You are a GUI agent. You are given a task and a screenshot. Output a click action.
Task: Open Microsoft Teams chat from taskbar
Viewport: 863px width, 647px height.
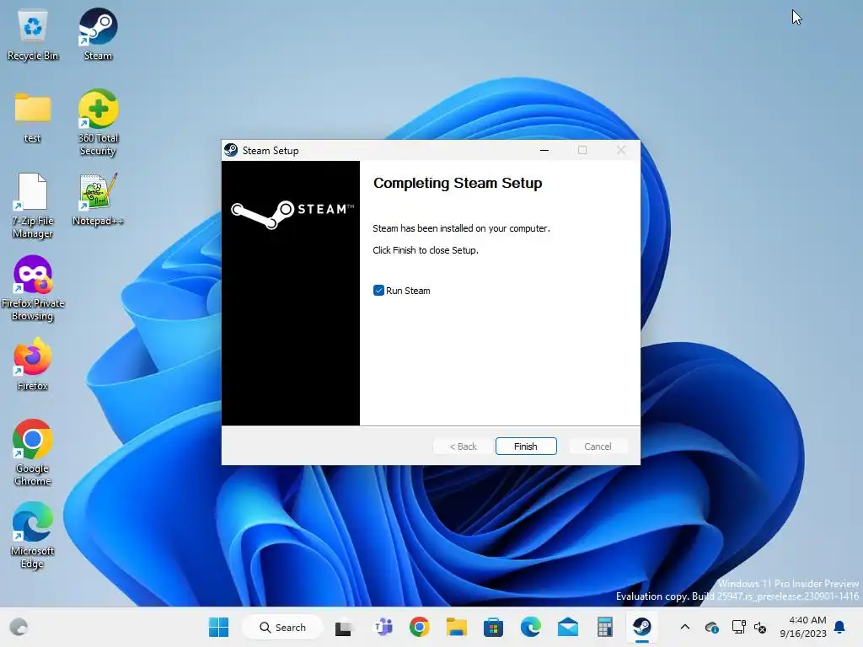pyautogui.click(x=383, y=627)
